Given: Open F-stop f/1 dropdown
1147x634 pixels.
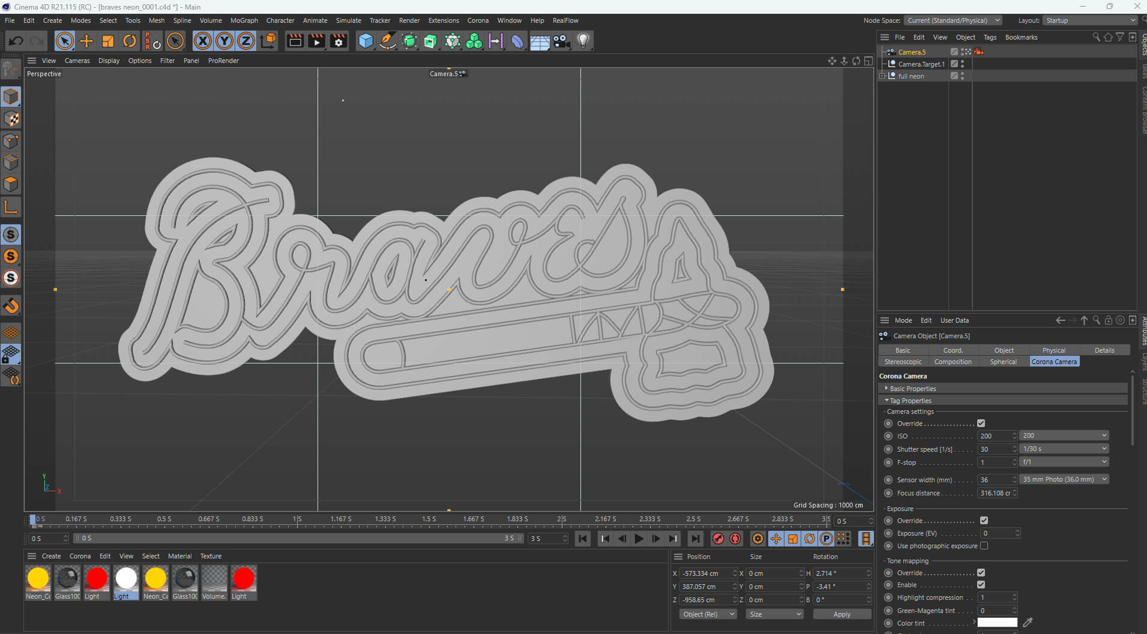Looking at the screenshot, I should [1064, 462].
